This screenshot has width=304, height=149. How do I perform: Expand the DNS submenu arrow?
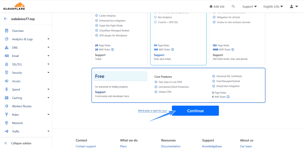(x=48, y=47)
